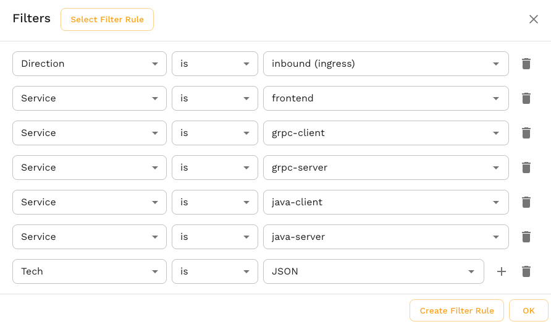Image resolution: width=551 pixels, height=324 pixels.
Task: Open field dropdown in frontend row
Action: [x=90, y=98]
